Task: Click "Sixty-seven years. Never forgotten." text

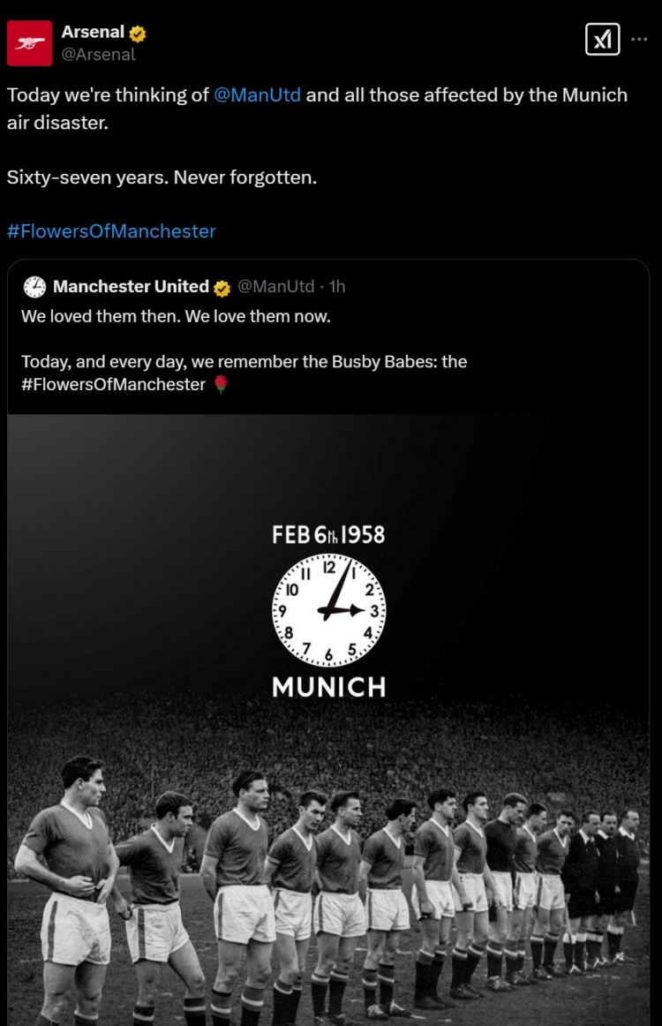Action: point(162,177)
